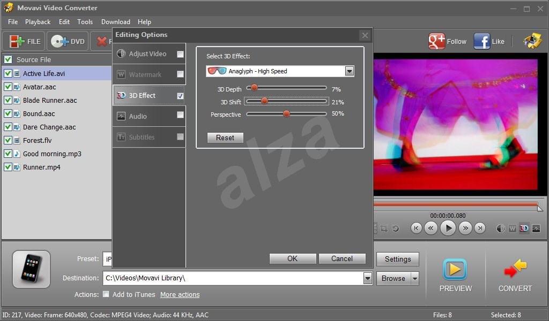Open the Browse button dropdown arrow
This screenshot has height=321, width=549.
[415, 278]
